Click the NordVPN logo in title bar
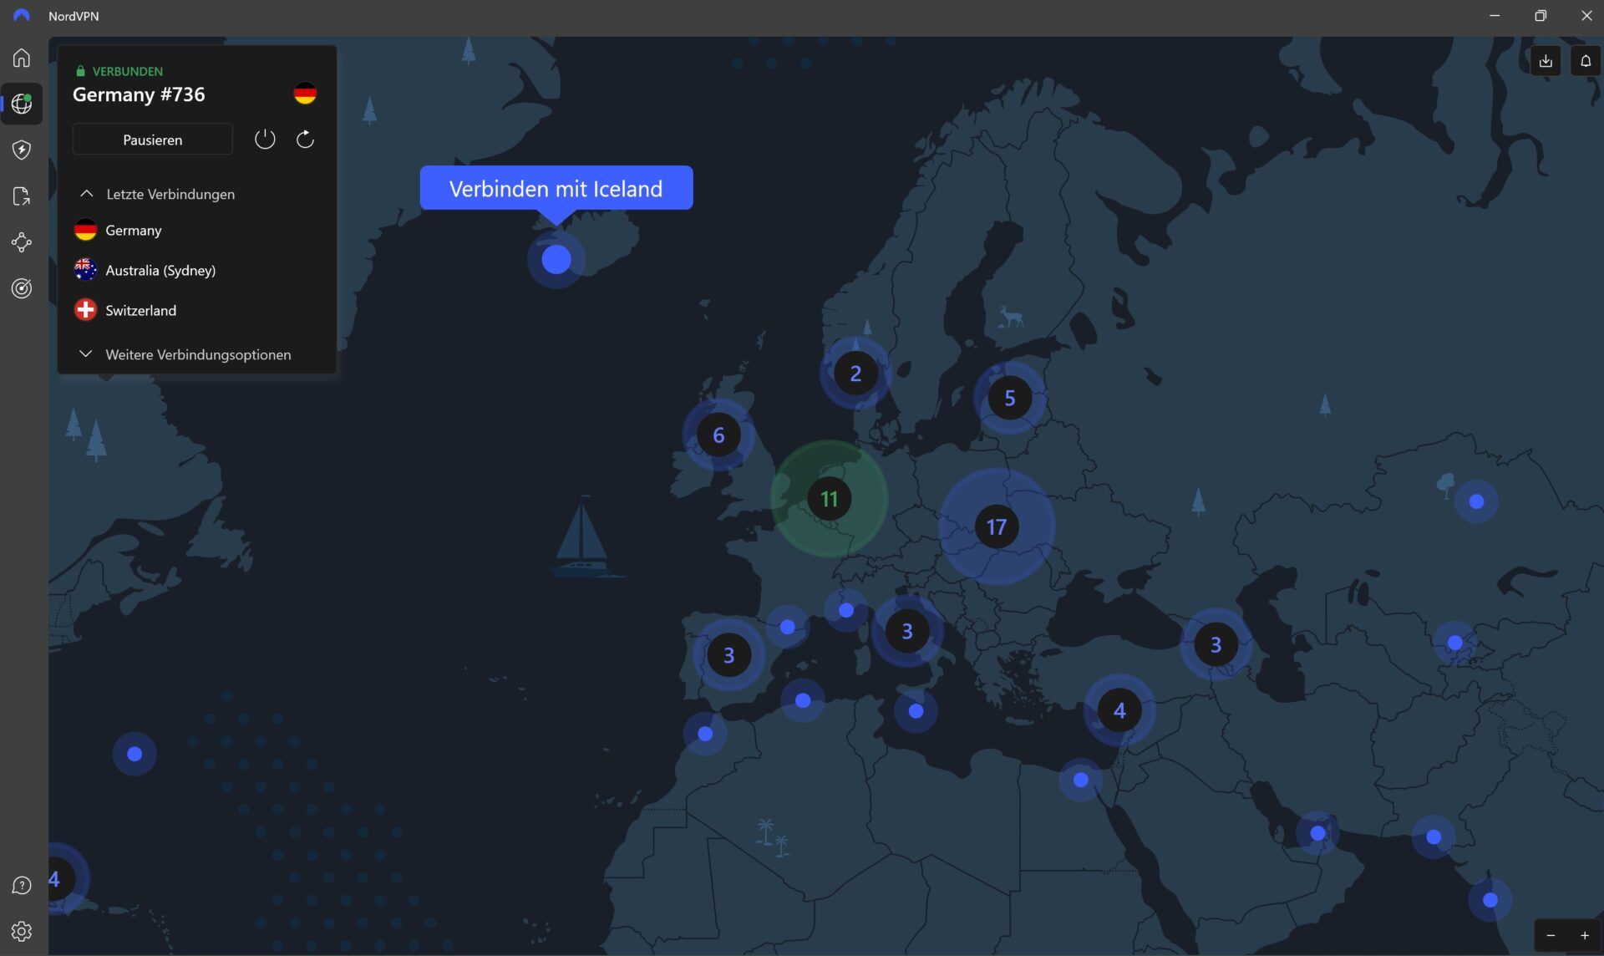This screenshot has height=956, width=1604. [21, 16]
